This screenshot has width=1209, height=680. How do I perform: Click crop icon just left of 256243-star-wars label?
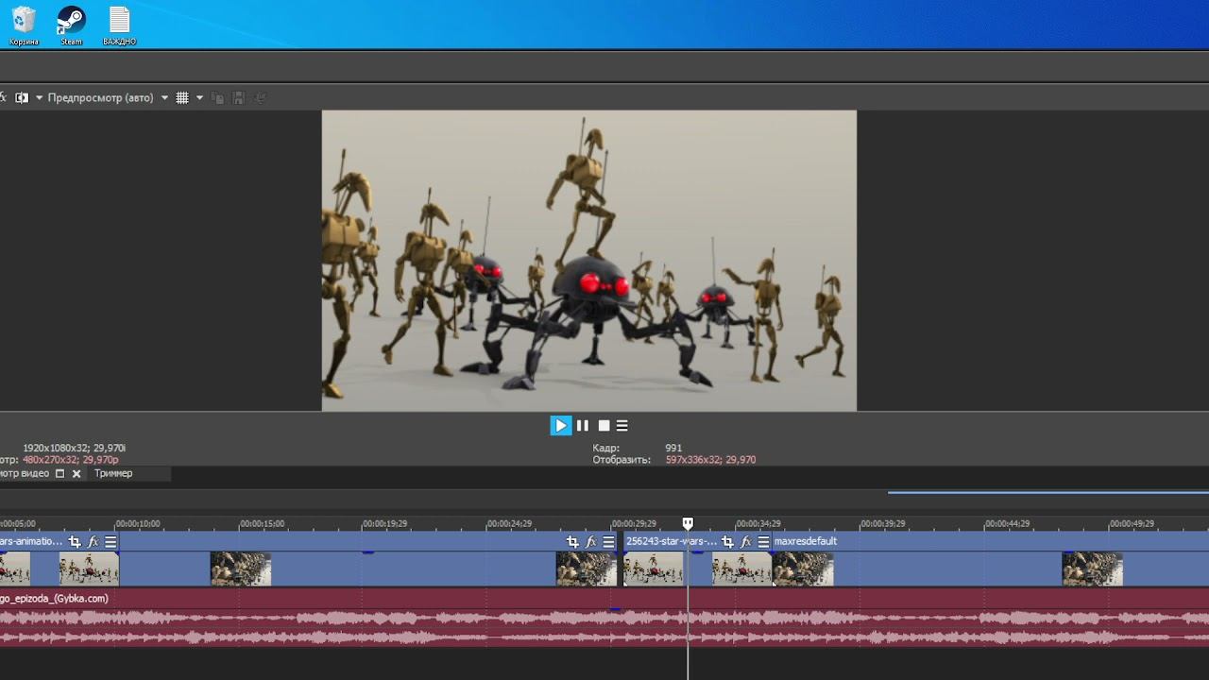click(x=572, y=542)
